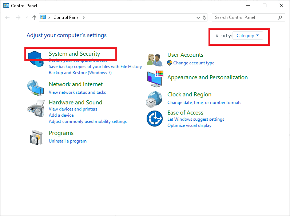290x216 pixels.
Task: Open the recent locations dropdown arrow
Action: [27, 17]
